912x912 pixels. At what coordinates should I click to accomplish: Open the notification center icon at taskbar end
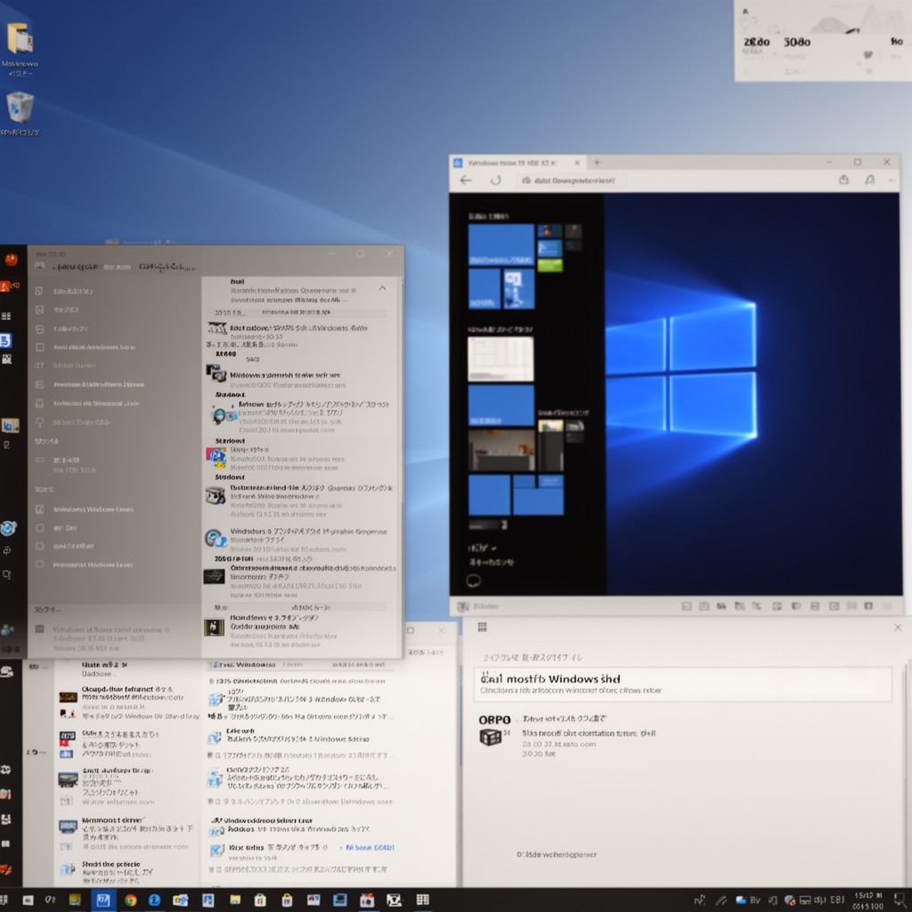coord(900,900)
